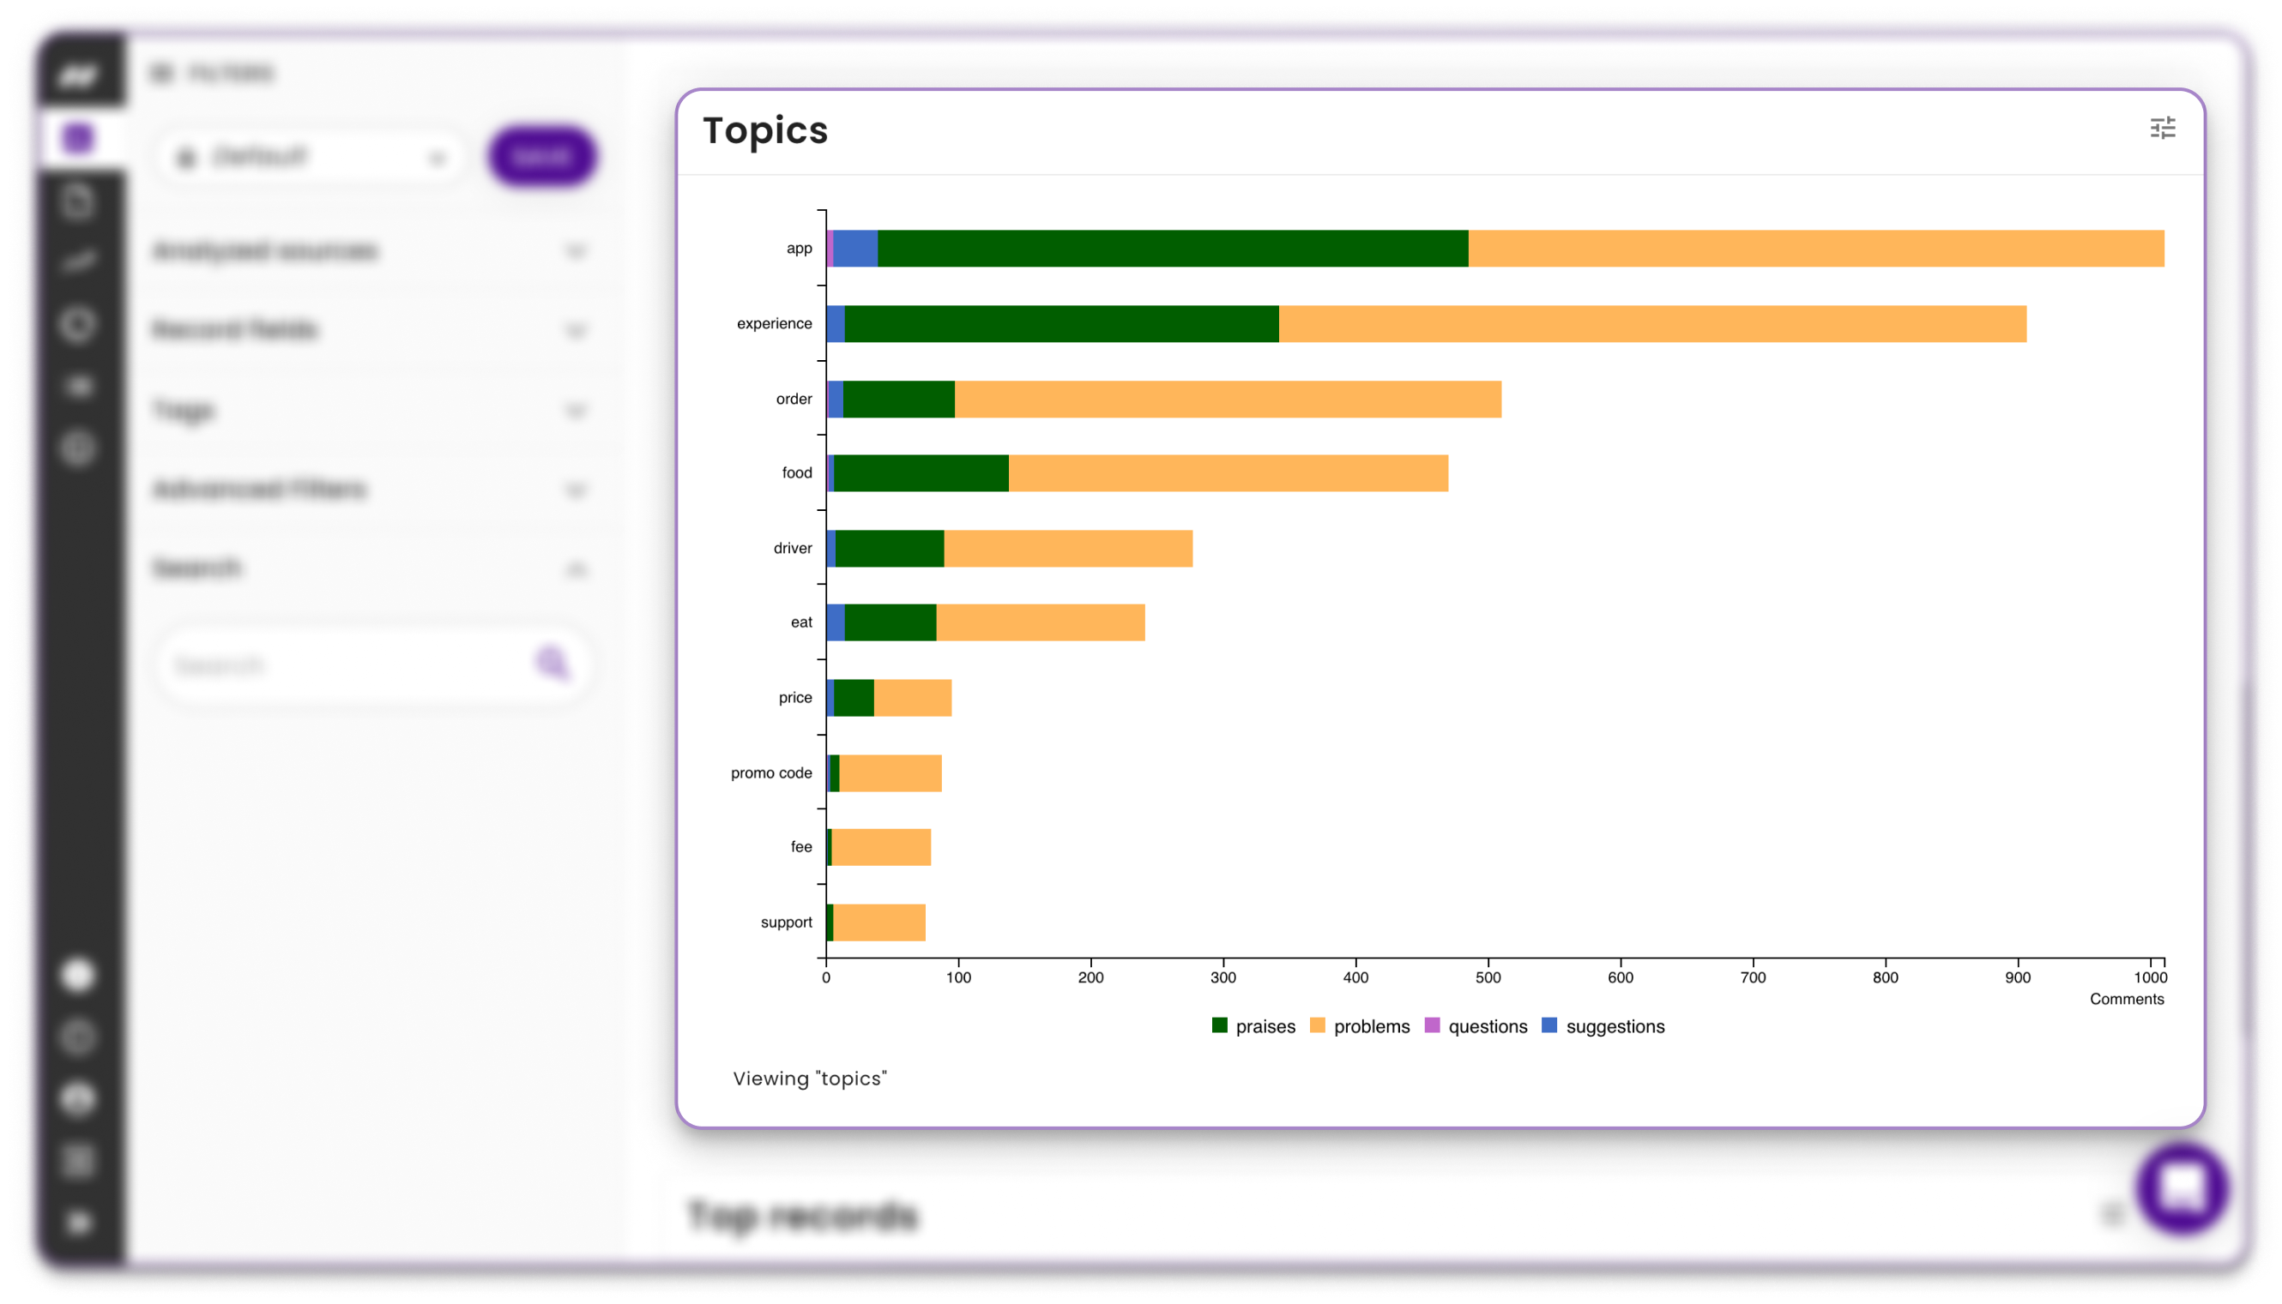Click the 'Viewing "topics"' caption

click(810, 1079)
